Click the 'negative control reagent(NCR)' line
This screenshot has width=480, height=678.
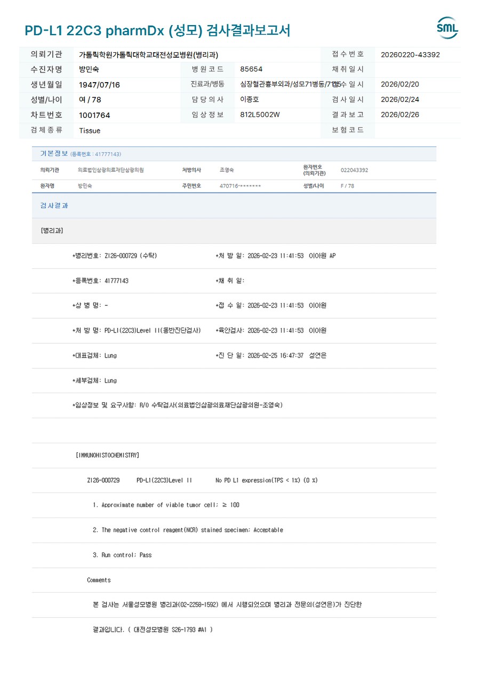pyautogui.click(x=188, y=530)
